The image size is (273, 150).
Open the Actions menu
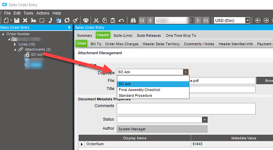[x=43, y=13]
